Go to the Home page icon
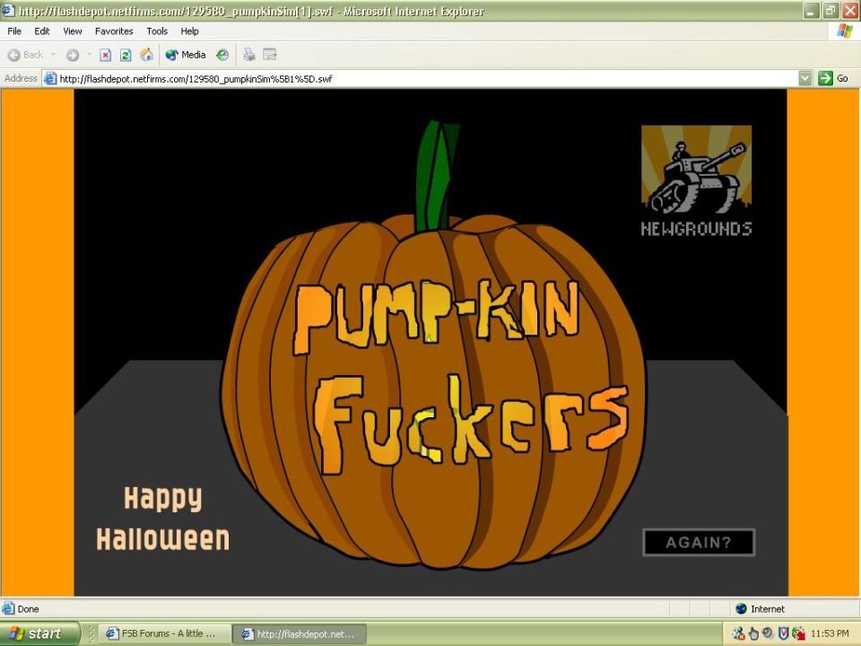 pos(146,55)
